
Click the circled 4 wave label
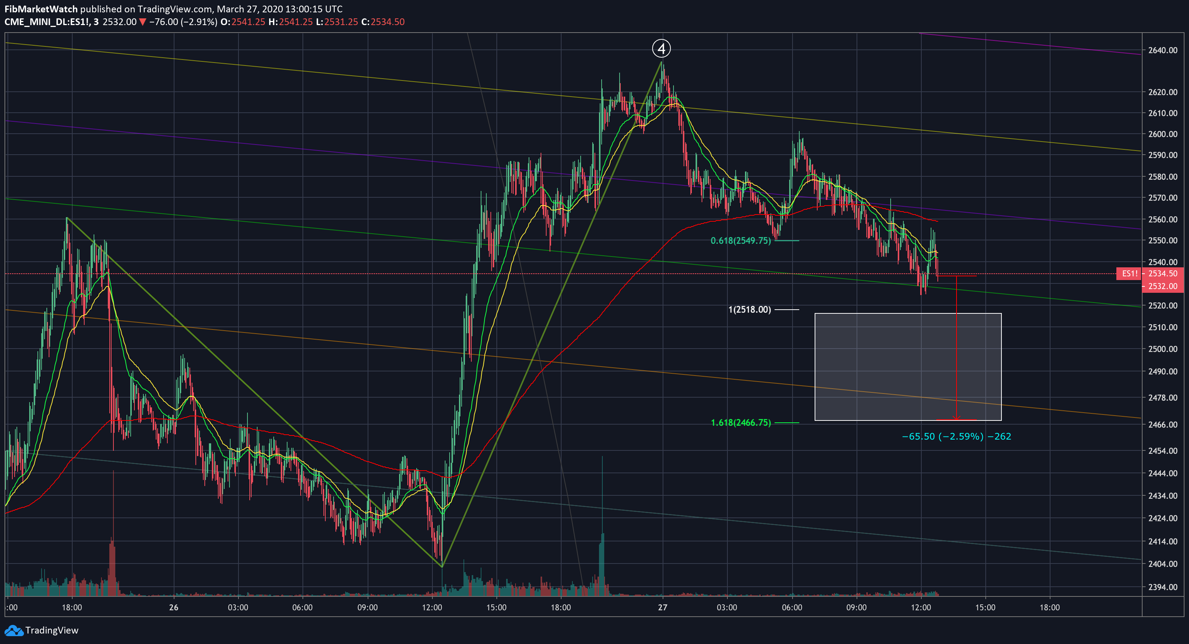(662, 48)
